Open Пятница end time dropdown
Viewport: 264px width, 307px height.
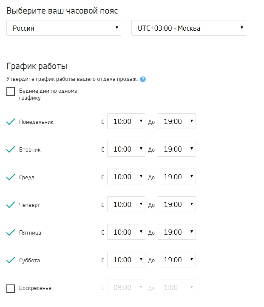177,232
